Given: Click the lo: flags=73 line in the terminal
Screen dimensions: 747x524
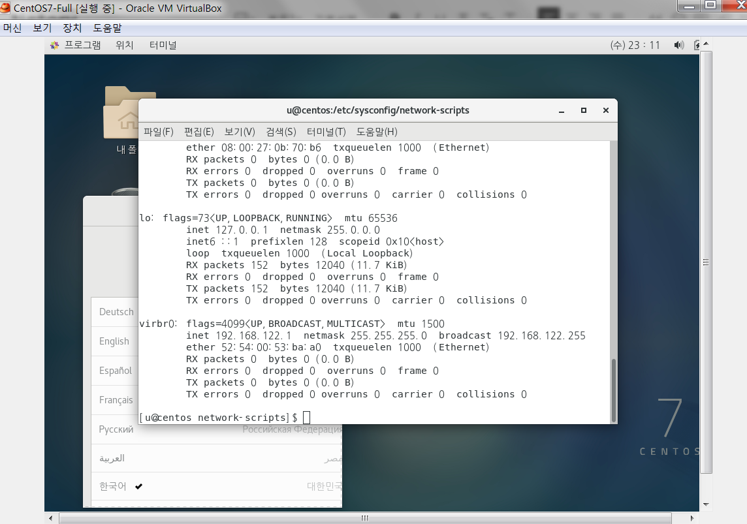Looking at the screenshot, I should pos(268,218).
